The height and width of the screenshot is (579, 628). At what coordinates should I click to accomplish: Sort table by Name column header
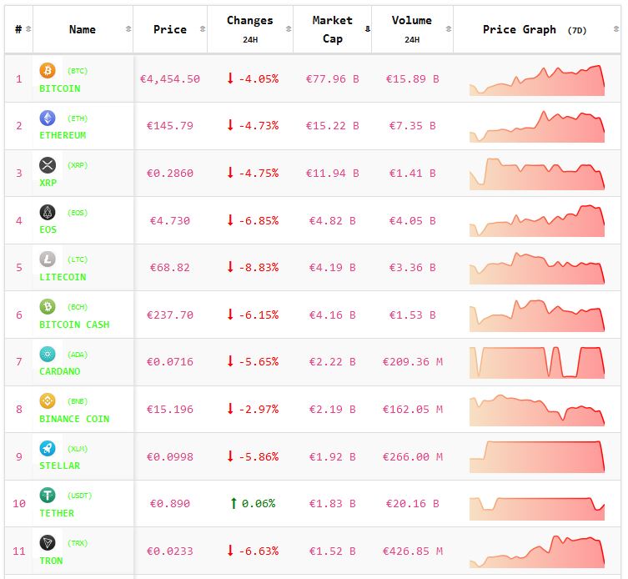coord(83,29)
